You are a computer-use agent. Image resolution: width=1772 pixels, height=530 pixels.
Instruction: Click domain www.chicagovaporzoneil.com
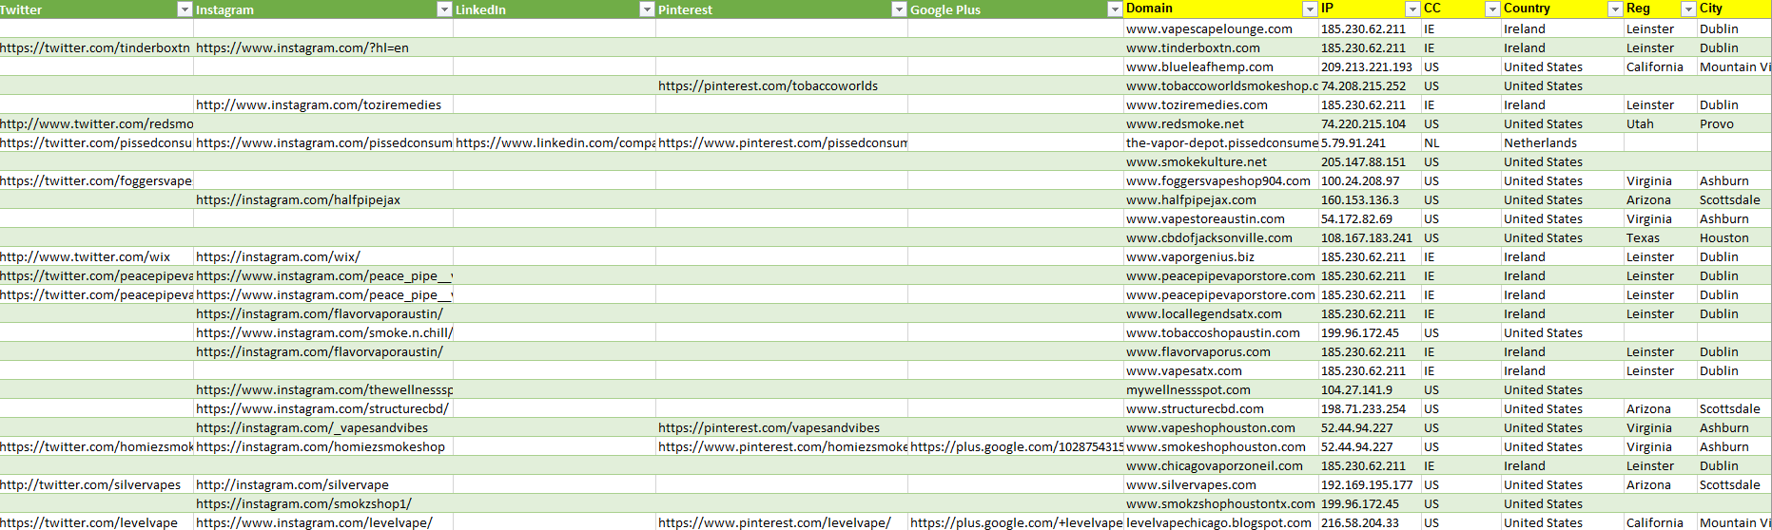[1220, 465]
